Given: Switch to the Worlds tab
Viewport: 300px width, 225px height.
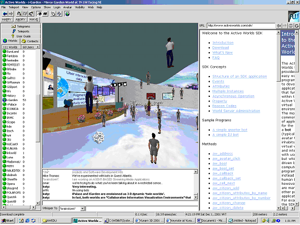Looking at the screenshot, I should [10, 41].
